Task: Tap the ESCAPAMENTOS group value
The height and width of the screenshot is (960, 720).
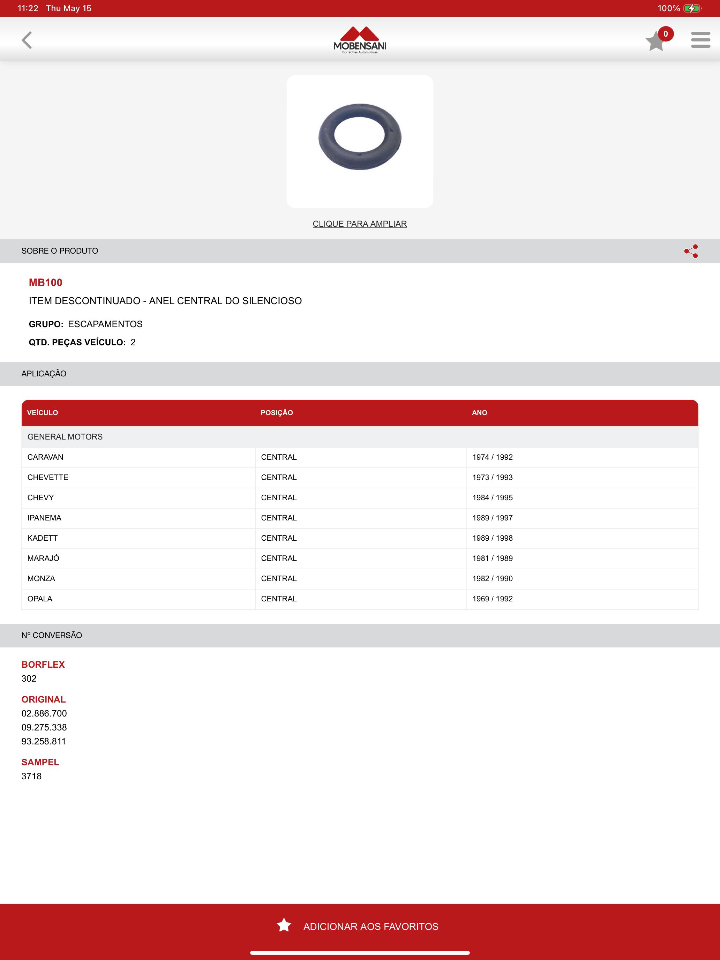Action: click(x=105, y=324)
